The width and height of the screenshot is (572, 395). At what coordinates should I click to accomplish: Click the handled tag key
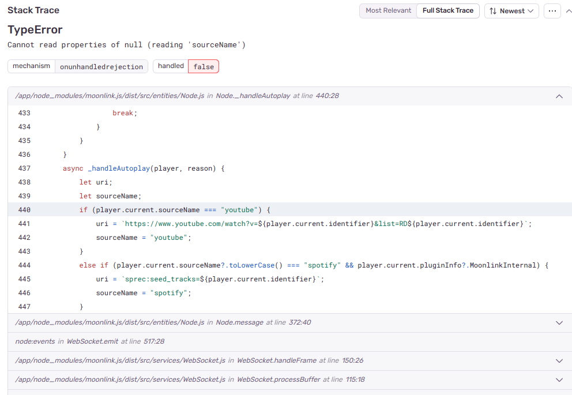(x=171, y=66)
